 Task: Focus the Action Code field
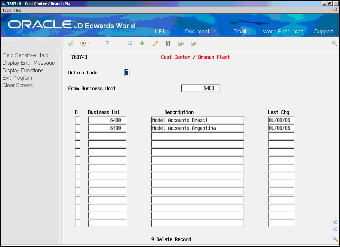pos(127,72)
